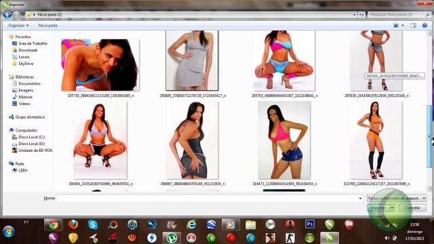Select thumbnail of file 197730_389416011115200
This screenshot has height=244, width=434.
pyautogui.click(x=100, y=65)
